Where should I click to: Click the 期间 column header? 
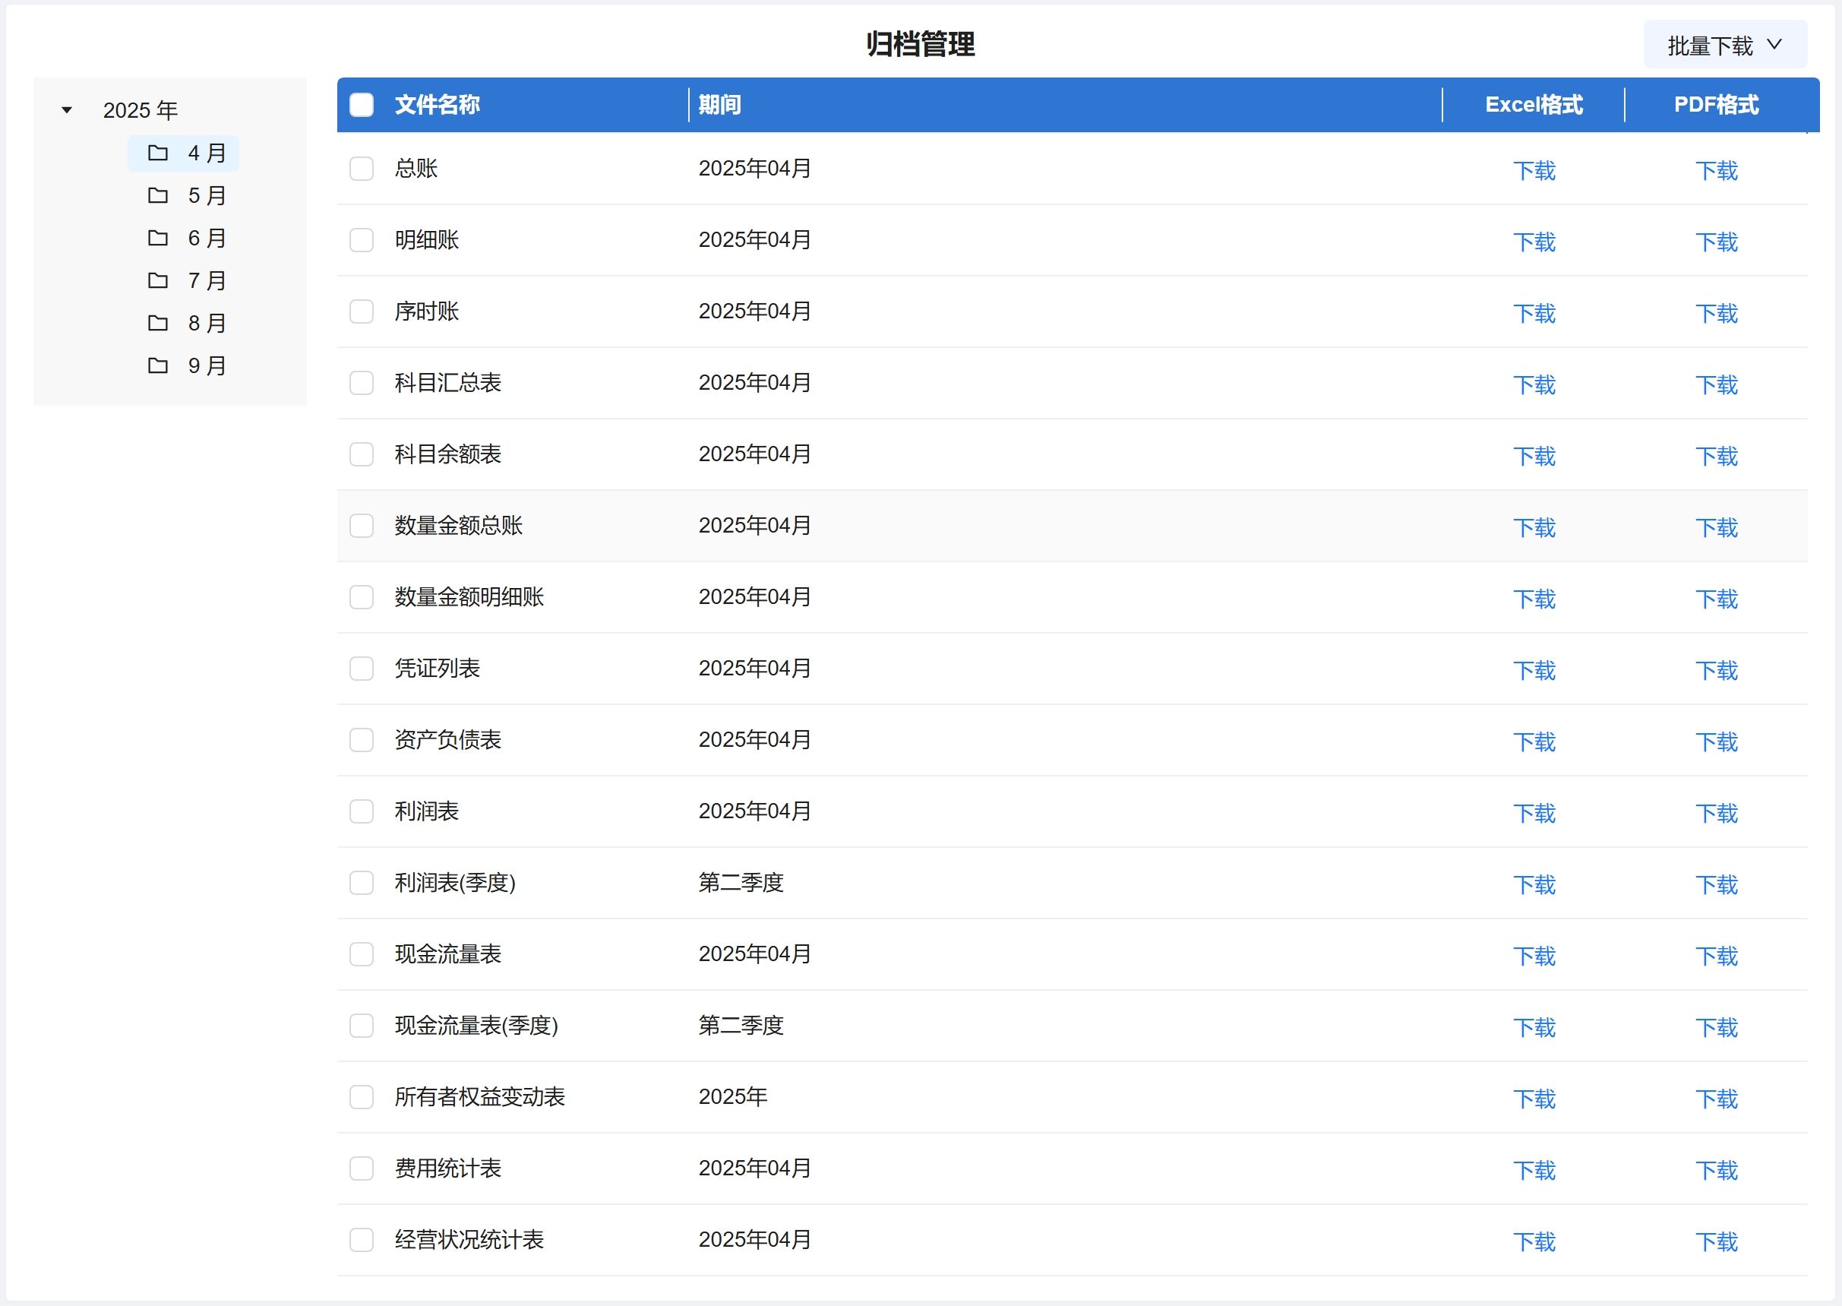pyautogui.click(x=719, y=105)
